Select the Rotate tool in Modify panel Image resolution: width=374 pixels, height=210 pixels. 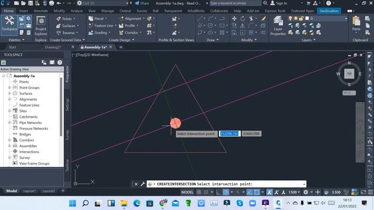[243, 19]
